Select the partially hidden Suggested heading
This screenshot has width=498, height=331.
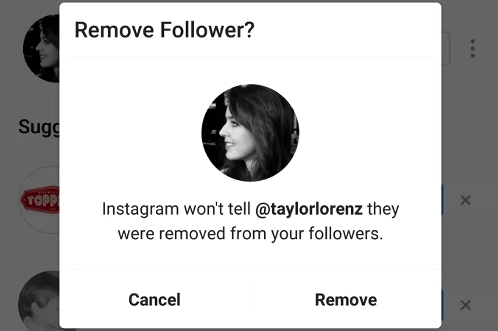click(39, 127)
